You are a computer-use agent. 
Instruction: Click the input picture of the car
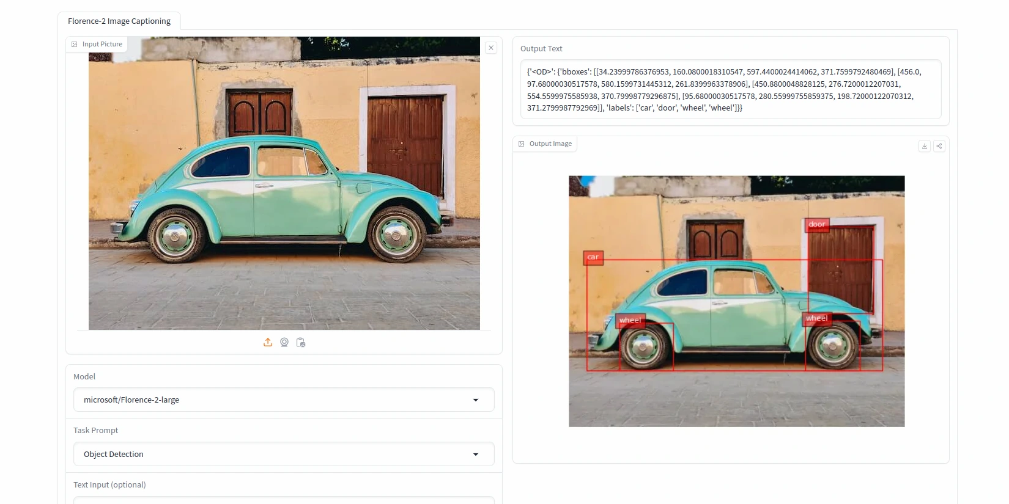click(284, 183)
